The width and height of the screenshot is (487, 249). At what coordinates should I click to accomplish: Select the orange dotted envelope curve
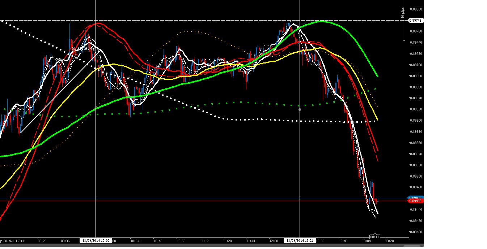188,31
